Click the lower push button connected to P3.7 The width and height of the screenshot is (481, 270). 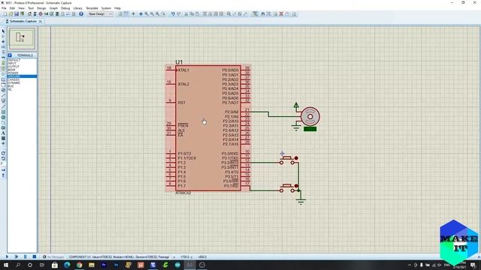click(x=287, y=188)
